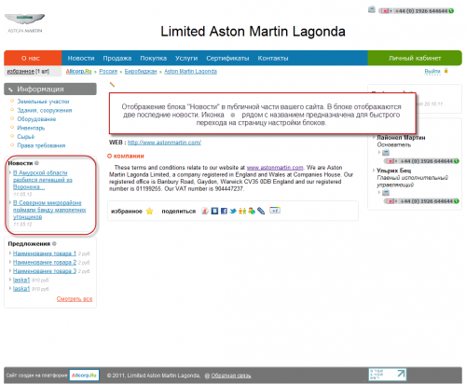
Task: Share via the Я.ру red icon
Action: click(205, 211)
